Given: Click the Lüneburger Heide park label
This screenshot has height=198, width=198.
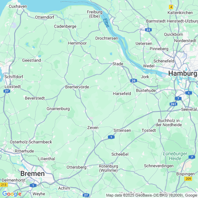Looking at the screenshot, I should 175,156.
